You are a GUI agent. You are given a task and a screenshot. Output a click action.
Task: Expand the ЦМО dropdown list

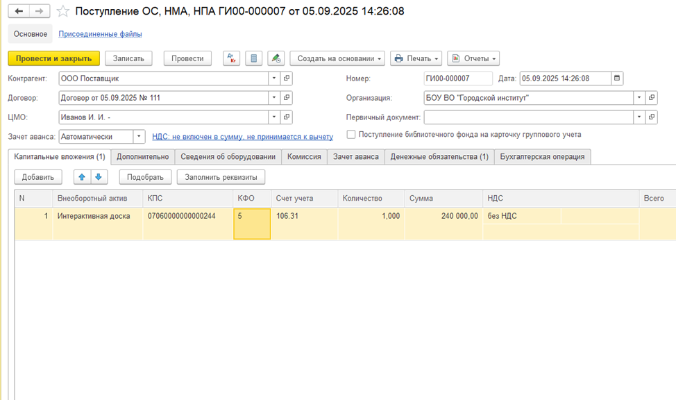click(x=274, y=117)
